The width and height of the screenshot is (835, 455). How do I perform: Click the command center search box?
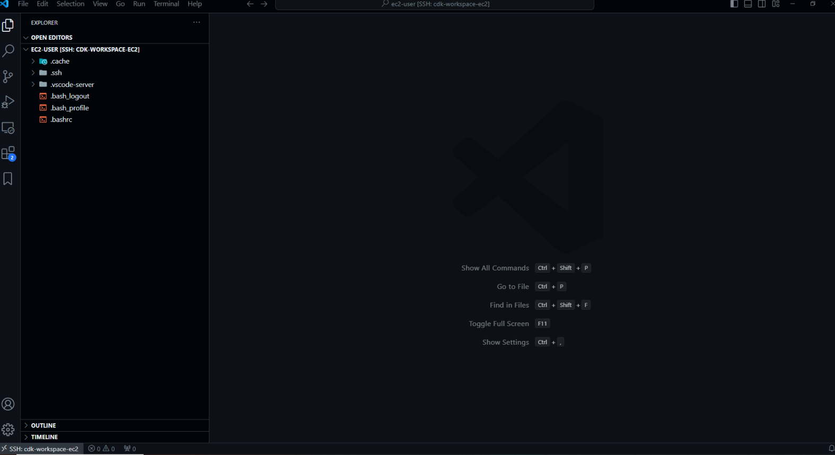pos(435,4)
